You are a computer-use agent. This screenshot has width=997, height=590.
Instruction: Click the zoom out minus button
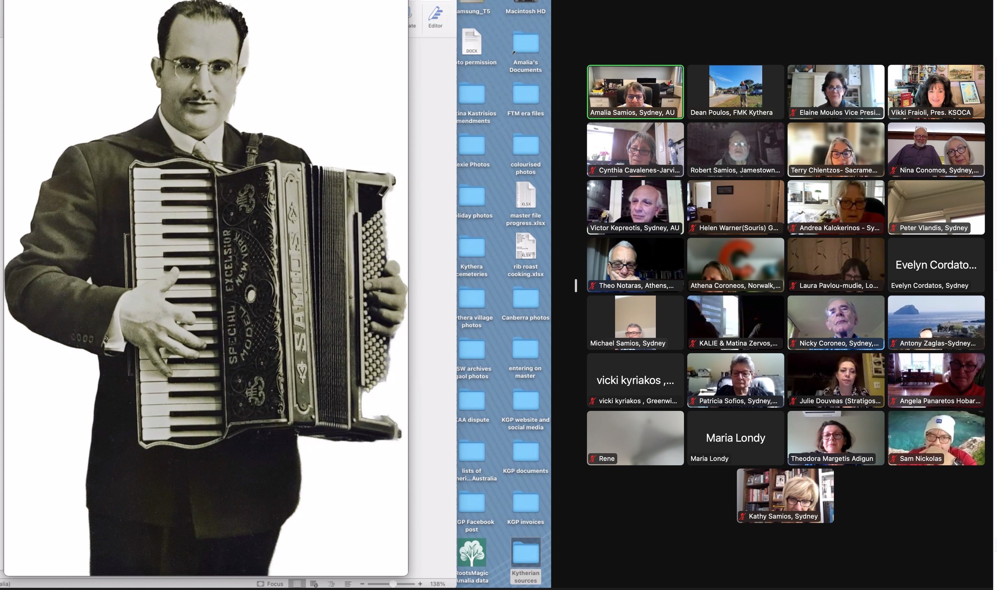tap(362, 584)
